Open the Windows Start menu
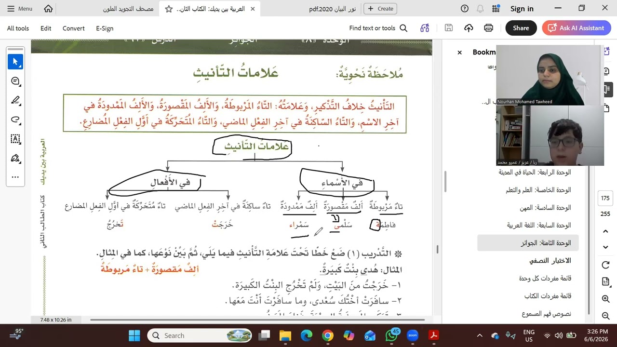617x347 pixels. [134, 335]
